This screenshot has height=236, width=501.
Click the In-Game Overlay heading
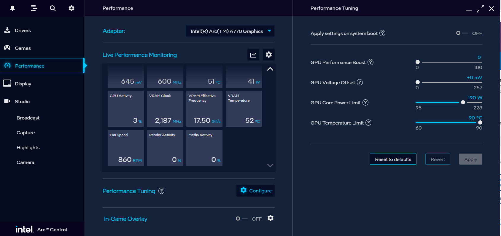pyautogui.click(x=125, y=219)
